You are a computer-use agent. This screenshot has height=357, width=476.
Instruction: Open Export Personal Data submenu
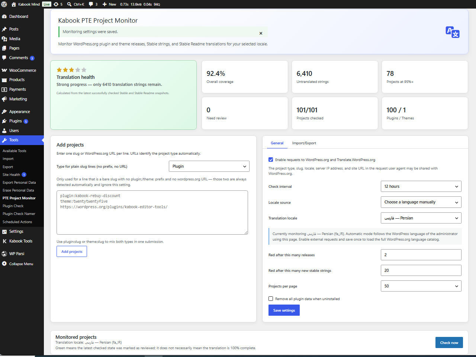tap(19, 183)
